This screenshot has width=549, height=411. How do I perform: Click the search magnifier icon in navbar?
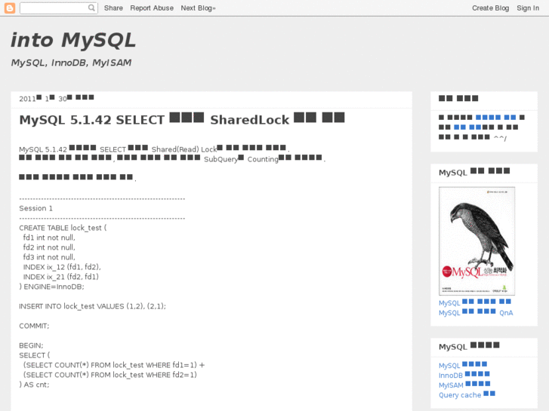(x=91, y=8)
